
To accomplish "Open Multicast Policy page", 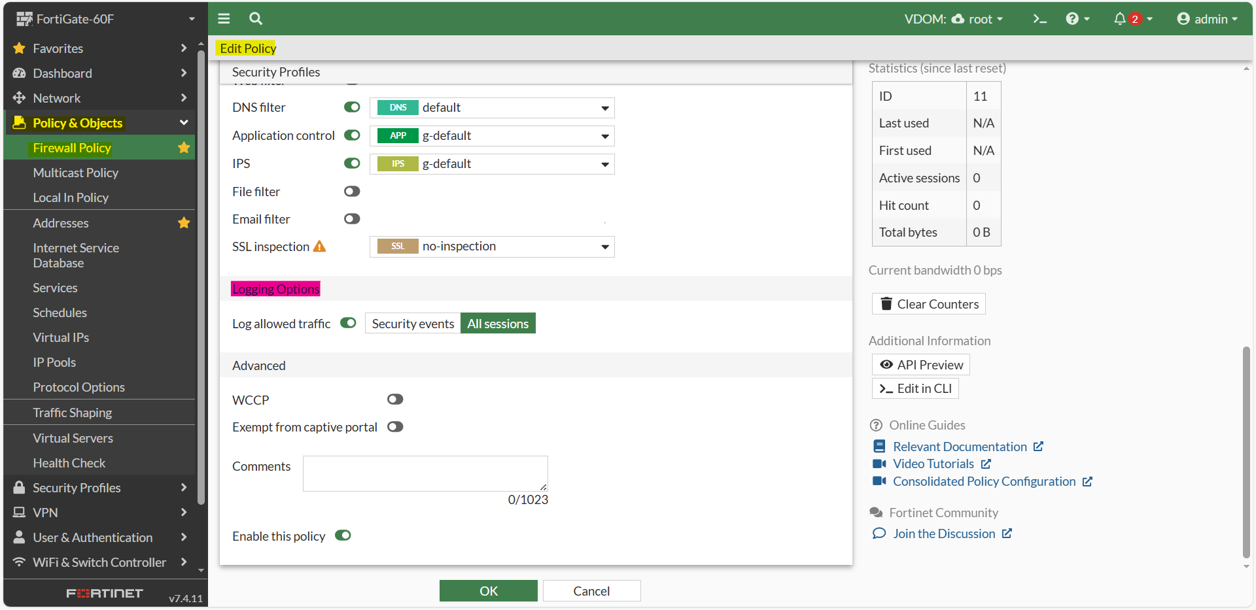I will tap(76, 173).
